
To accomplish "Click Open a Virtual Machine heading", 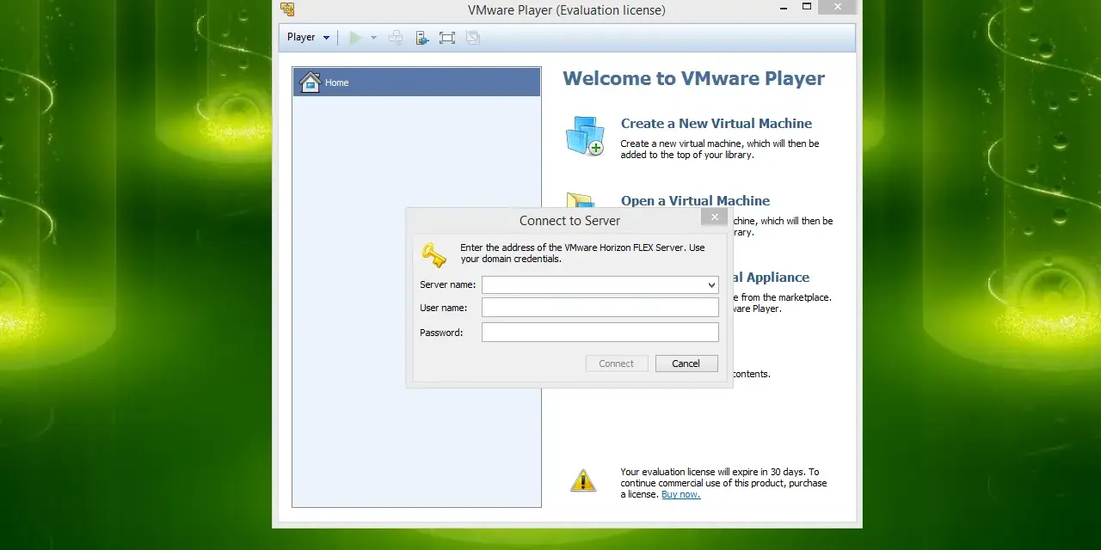I will tap(695, 201).
